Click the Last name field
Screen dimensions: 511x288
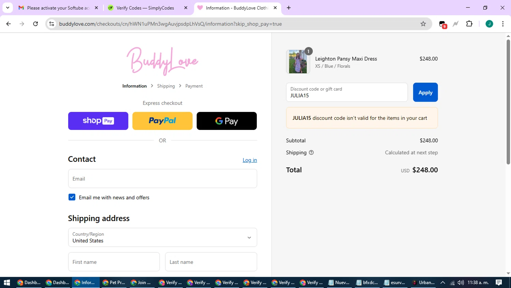tap(211, 262)
